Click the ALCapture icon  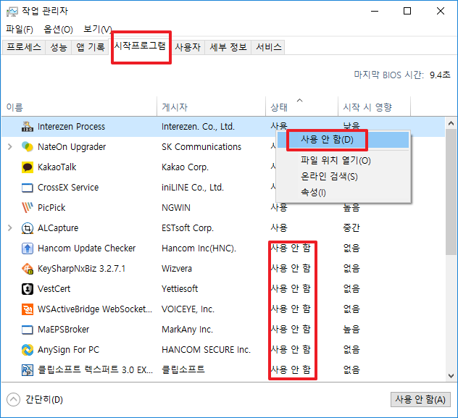pyautogui.click(x=28, y=228)
